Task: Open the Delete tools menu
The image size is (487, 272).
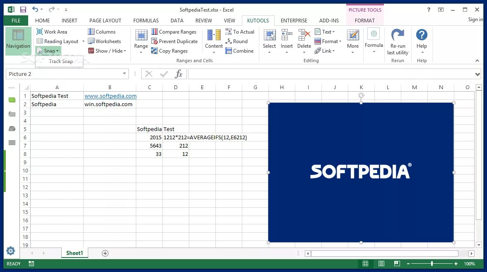Action: pyautogui.click(x=304, y=41)
